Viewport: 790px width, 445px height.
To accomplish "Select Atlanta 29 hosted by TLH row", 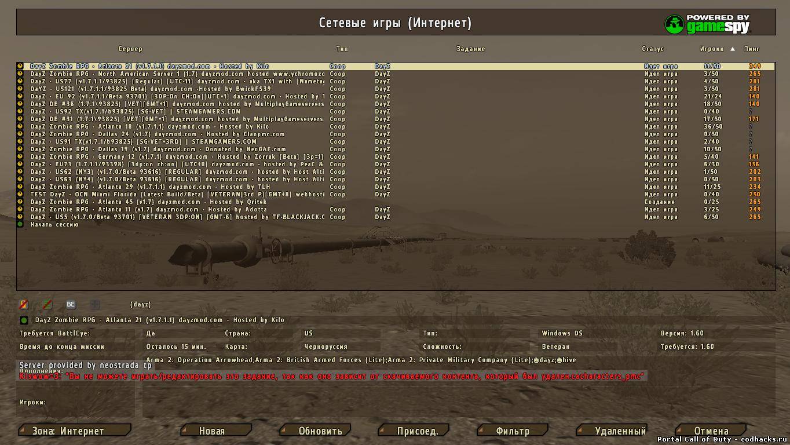I will pos(396,187).
